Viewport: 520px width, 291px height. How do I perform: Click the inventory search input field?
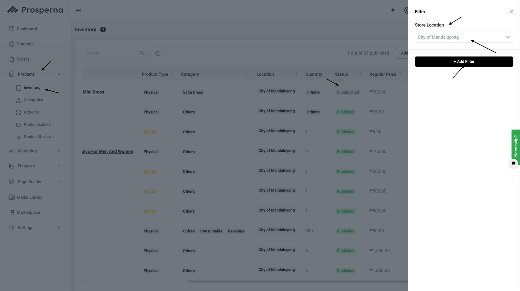tap(108, 53)
